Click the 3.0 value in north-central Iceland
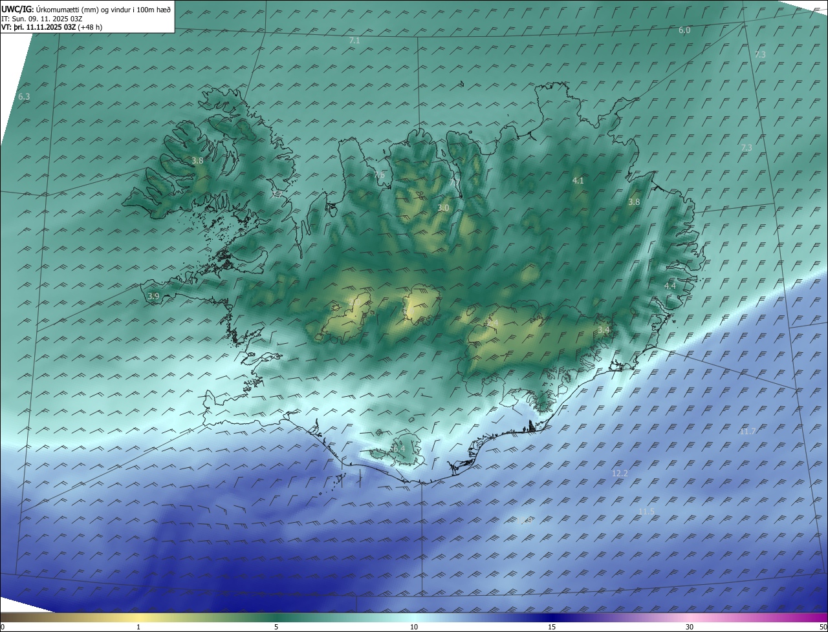This screenshot has width=828, height=632. [x=443, y=208]
